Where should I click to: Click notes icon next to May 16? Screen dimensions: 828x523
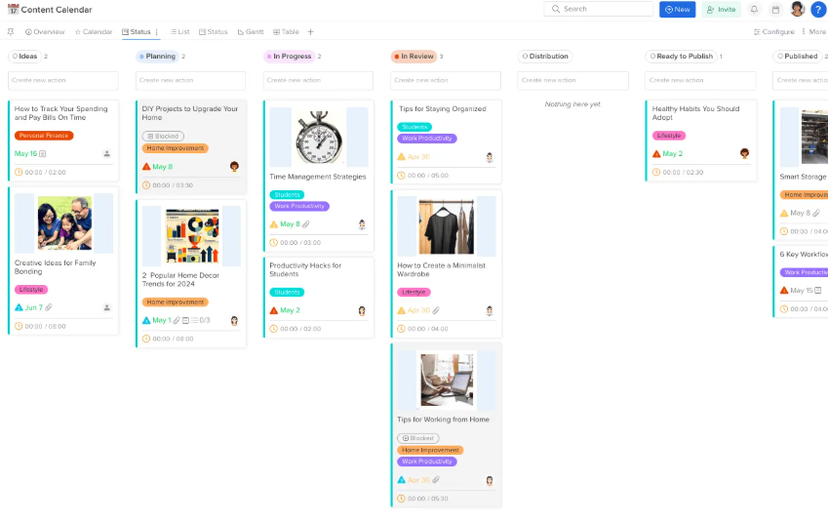42,154
